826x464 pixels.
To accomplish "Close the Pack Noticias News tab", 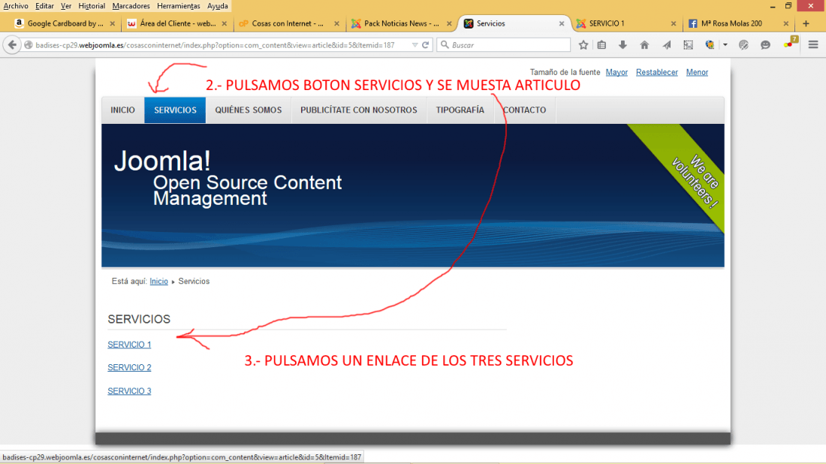I will coord(449,24).
